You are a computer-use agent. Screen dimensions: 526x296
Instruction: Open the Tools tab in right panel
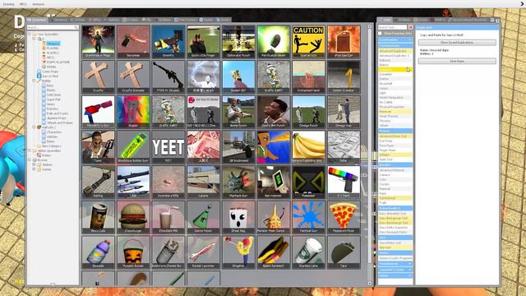pyautogui.click(x=385, y=20)
